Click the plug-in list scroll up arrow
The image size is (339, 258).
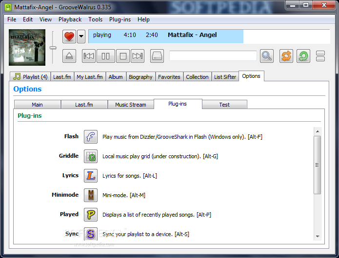pyautogui.click(x=318, y=131)
